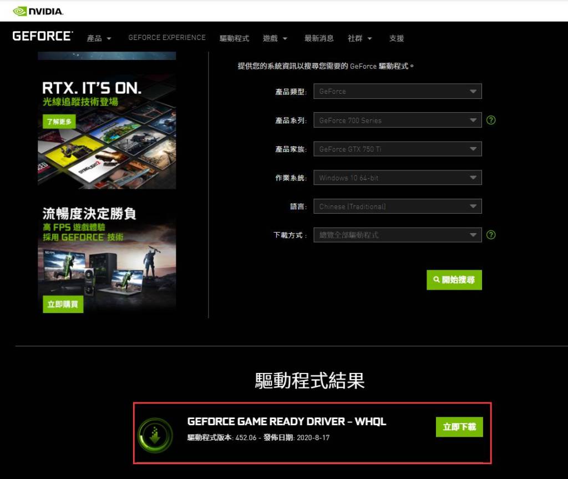
Task: Open the 產品 menu
Action: point(99,38)
